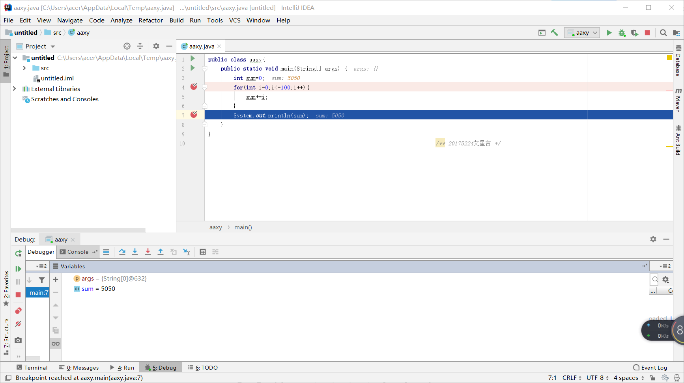The image size is (684, 383).
Task: Open the Refactor menu
Action: coord(150,20)
